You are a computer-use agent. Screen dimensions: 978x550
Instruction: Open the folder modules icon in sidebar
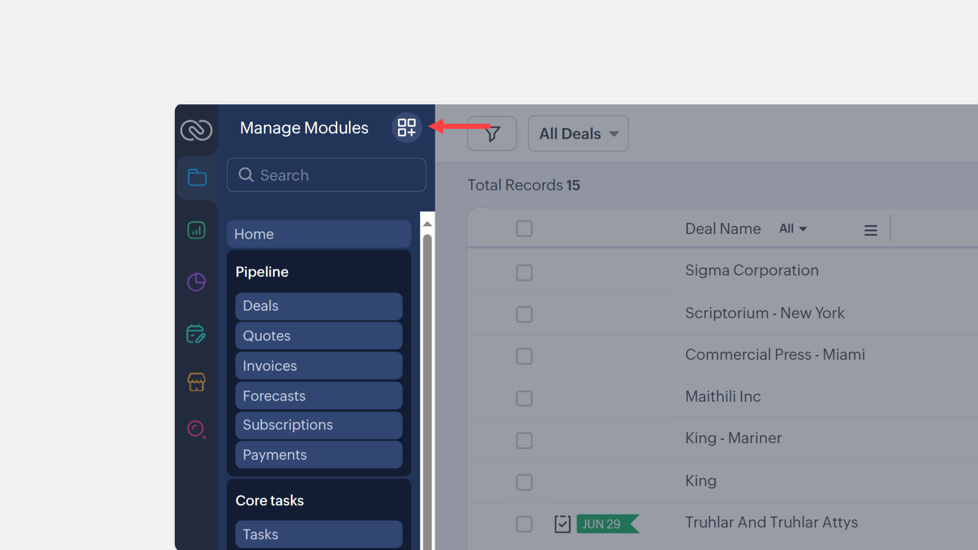[197, 177]
